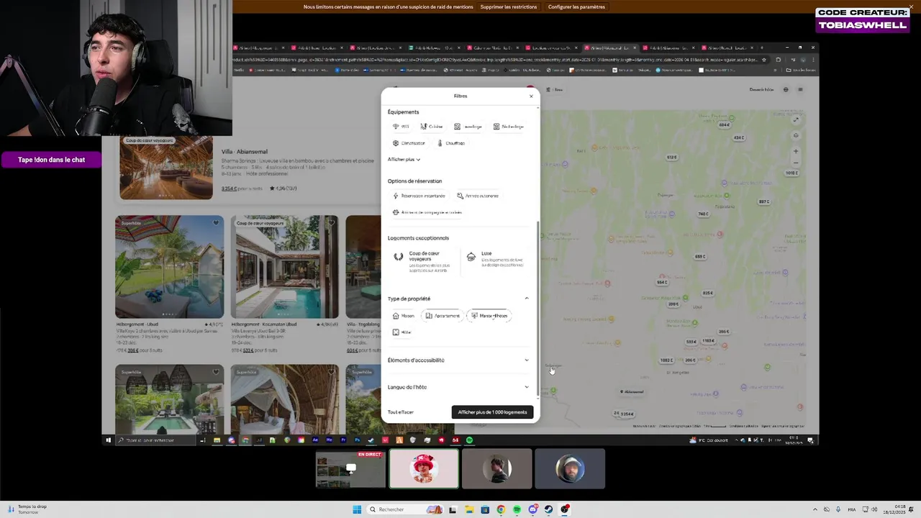Toggle the Lave-linge amenity filter
921x518 pixels.
[468, 127]
